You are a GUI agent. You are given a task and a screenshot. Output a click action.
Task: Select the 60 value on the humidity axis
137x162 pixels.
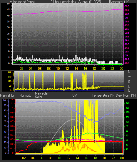point(5,121)
